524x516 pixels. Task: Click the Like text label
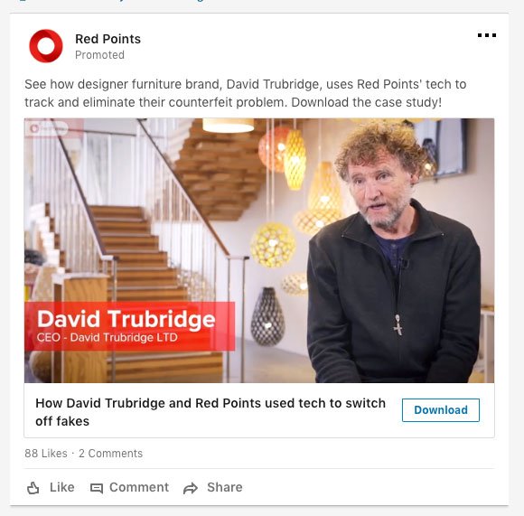click(61, 487)
